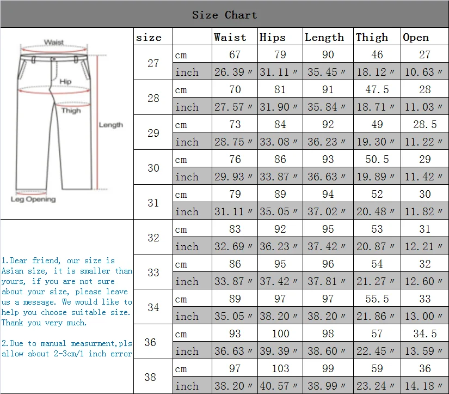Click the hips value 86 cell
Viewport: 449px width, 394px height.
coord(280,159)
